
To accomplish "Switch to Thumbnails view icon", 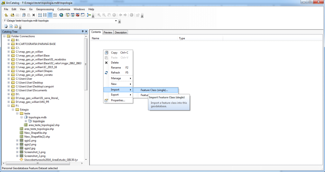I will pyautogui.click(x=55, y=15).
